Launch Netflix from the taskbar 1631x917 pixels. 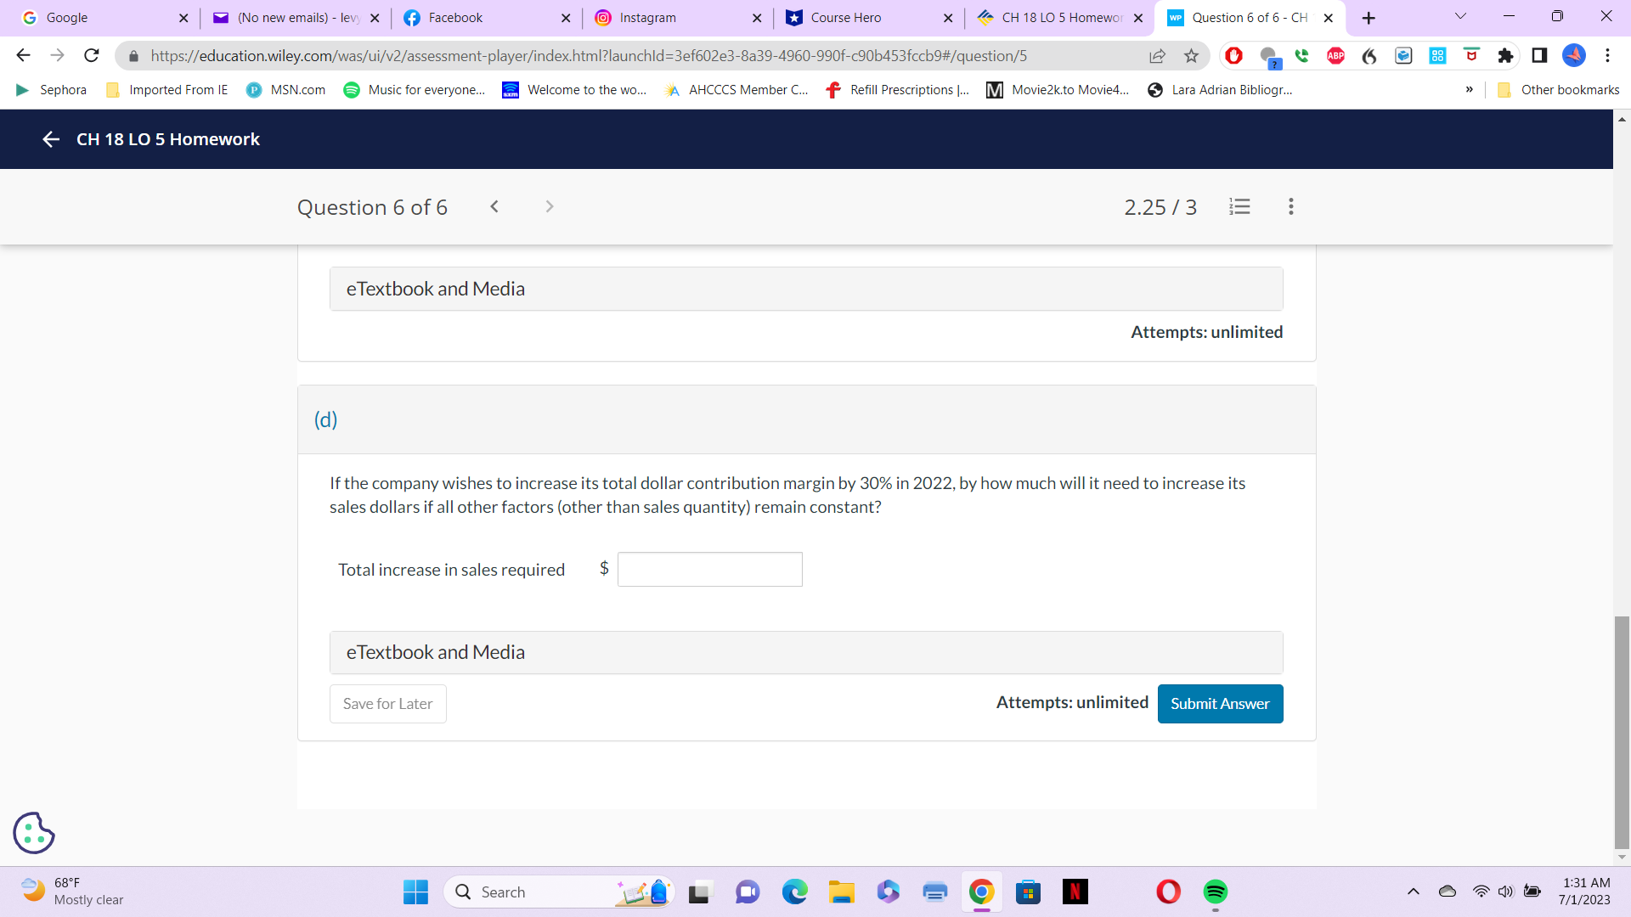pos(1075,892)
